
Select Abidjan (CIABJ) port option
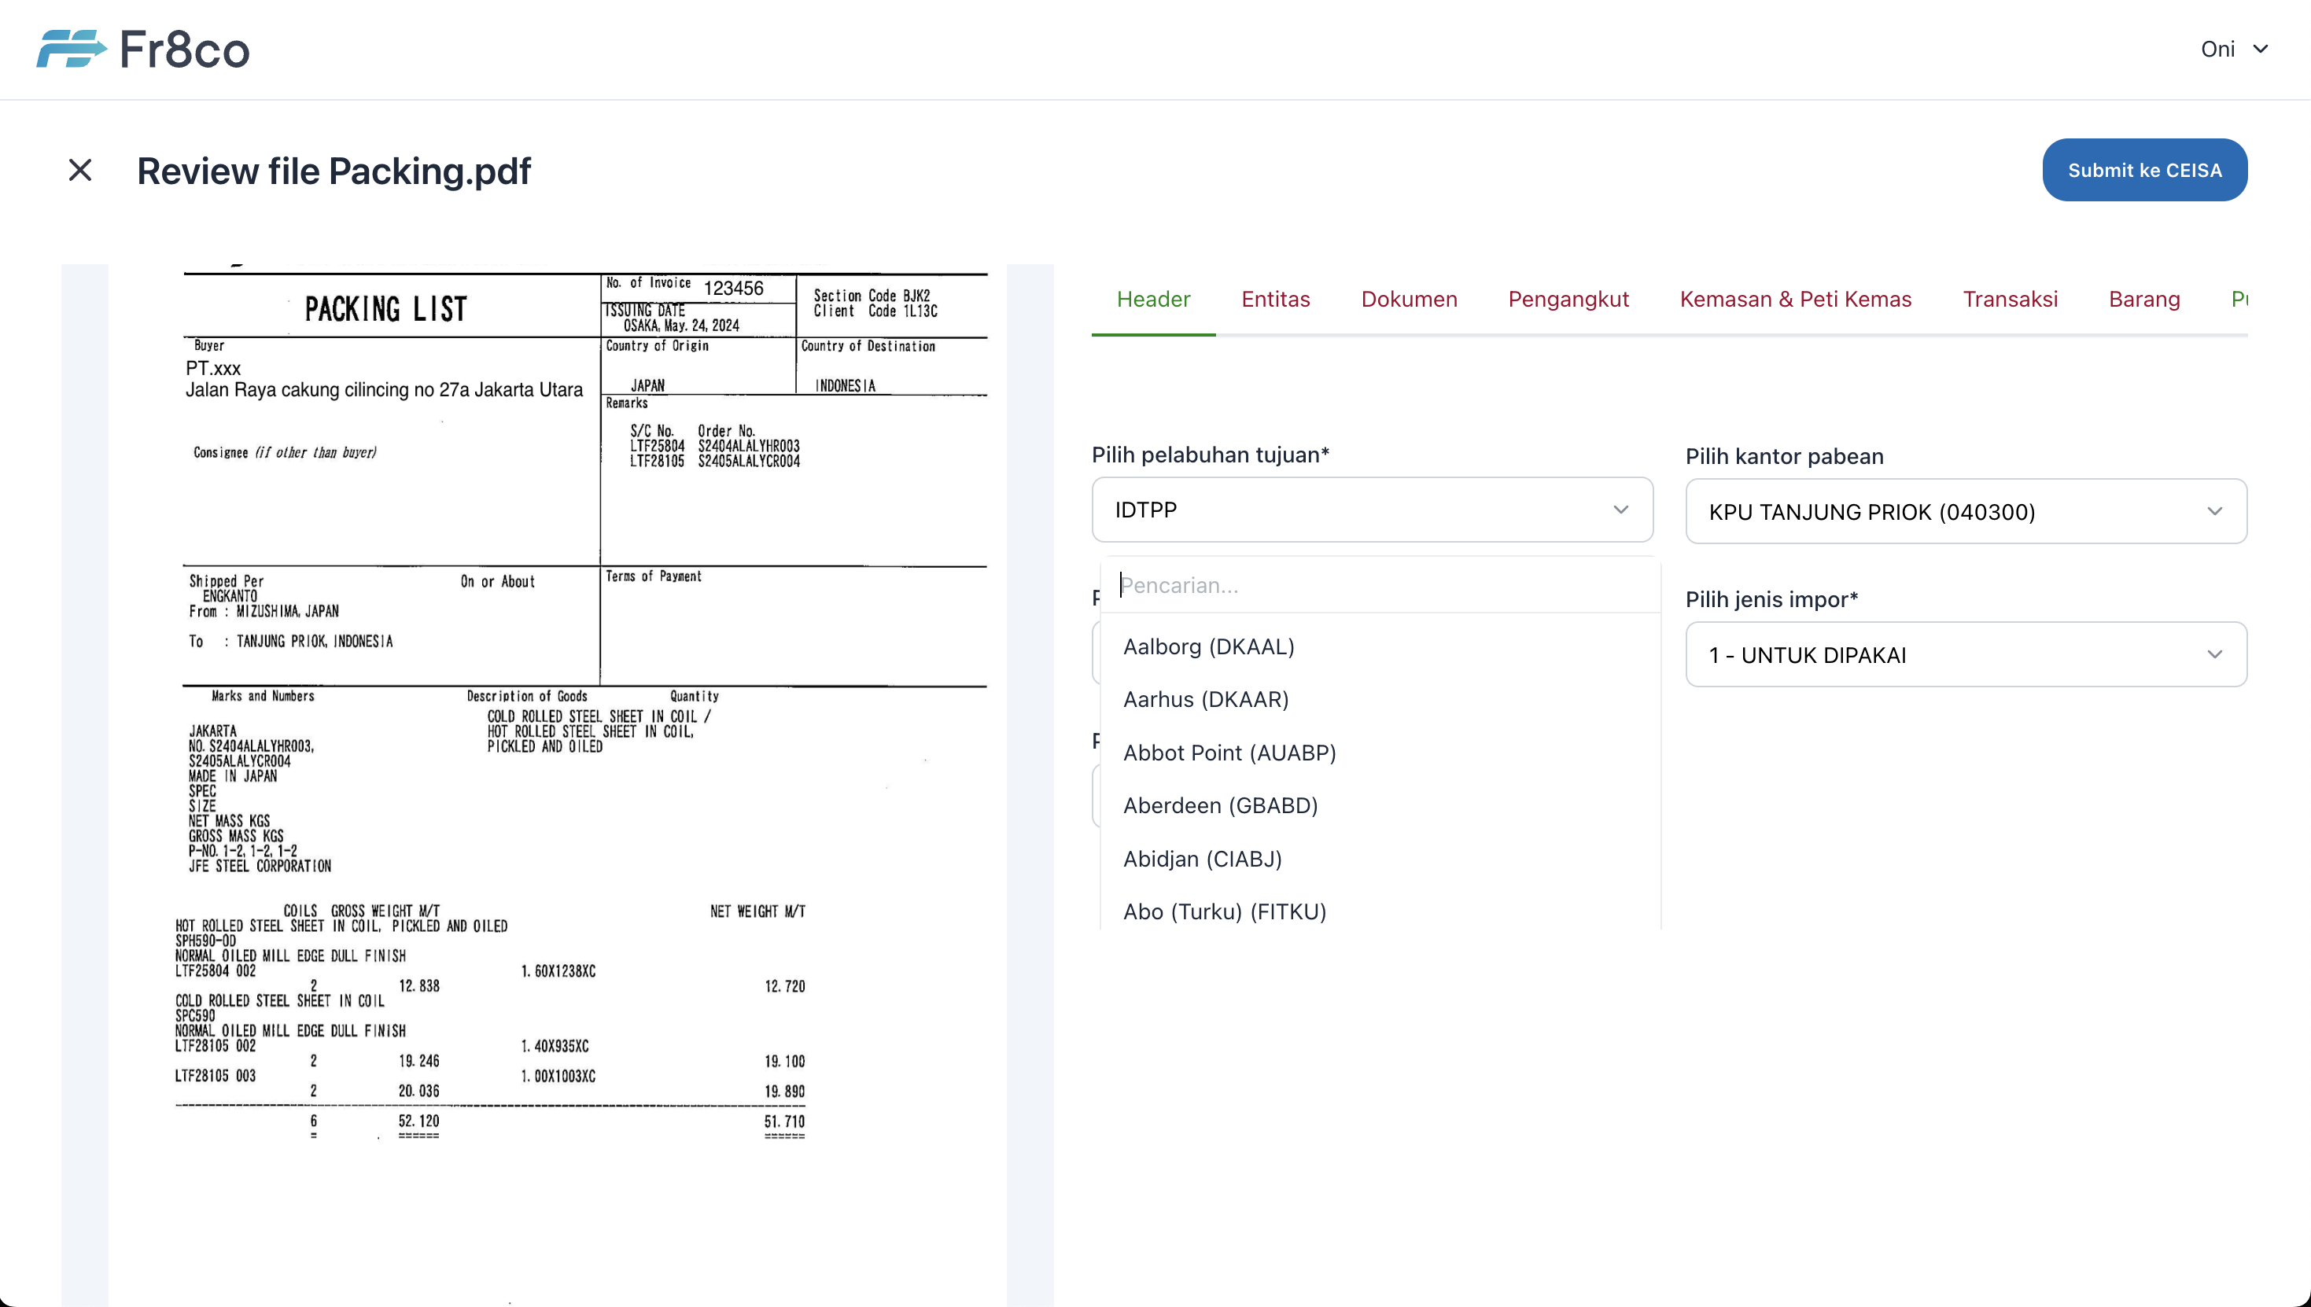coord(1202,858)
